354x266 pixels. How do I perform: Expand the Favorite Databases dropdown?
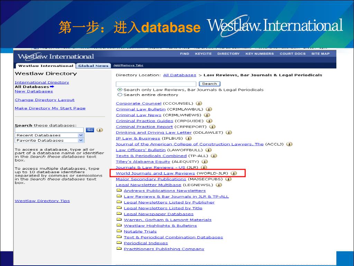coord(81,141)
